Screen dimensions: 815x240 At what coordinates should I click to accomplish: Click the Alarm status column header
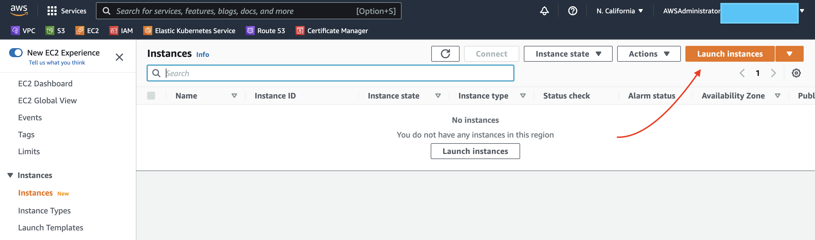(651, 96)
